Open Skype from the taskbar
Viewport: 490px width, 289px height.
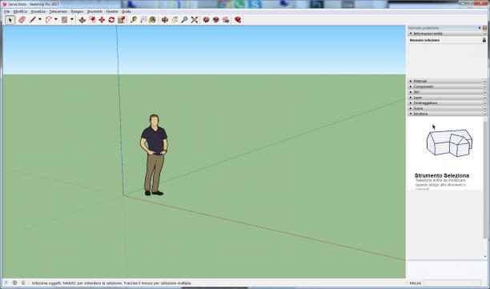[x=255, y=4]
